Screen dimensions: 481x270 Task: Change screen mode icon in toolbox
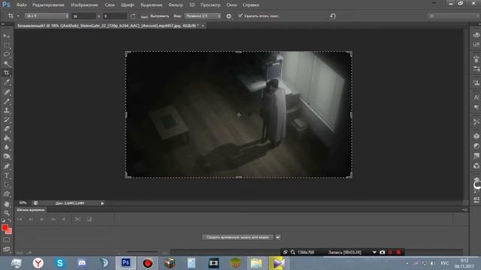click(7, 249)
